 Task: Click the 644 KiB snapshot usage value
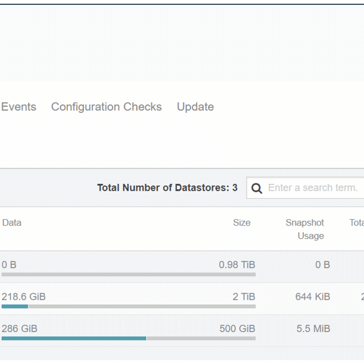[x=312, y=297]
